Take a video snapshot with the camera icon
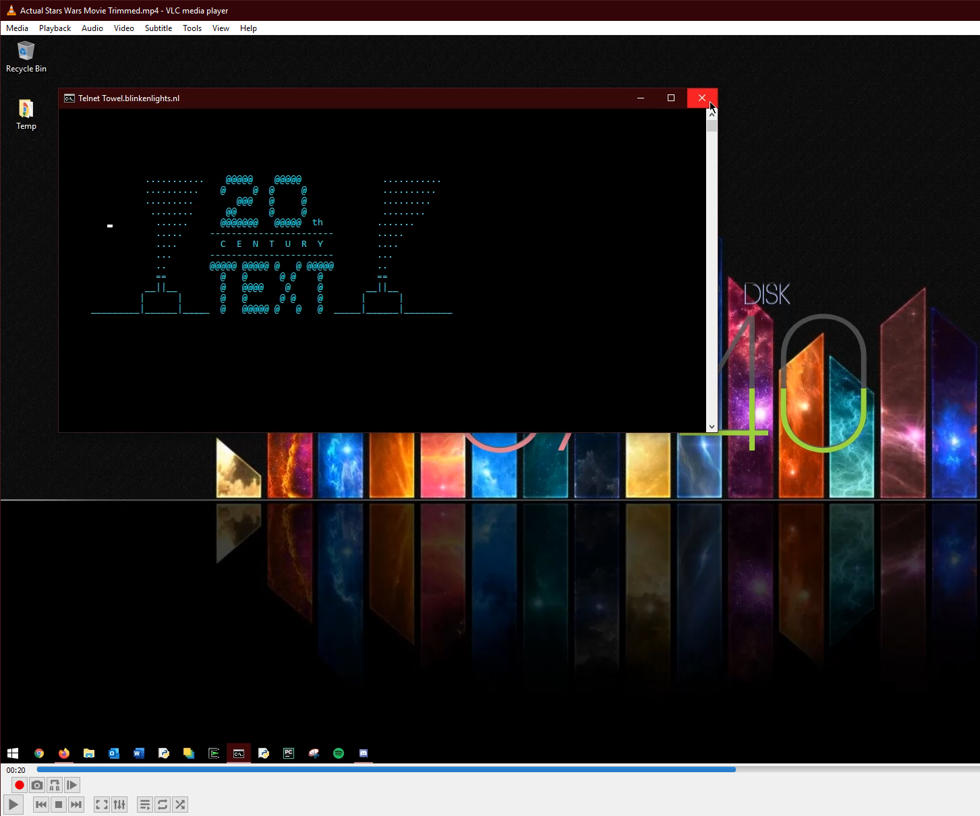This screenshot has width=980, height=816. click(x=36, y=784)
